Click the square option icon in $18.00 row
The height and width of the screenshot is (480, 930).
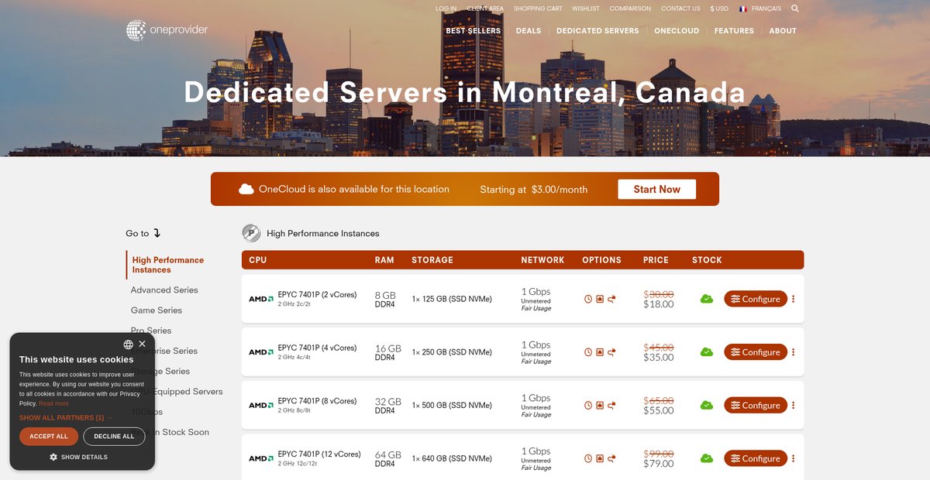tap(600, 299)
